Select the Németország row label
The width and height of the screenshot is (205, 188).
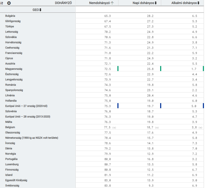pyautogui.click(x=31, y=138)
